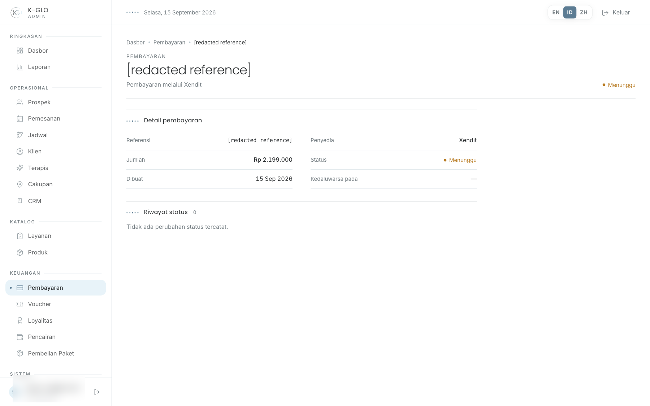Select the Prospek people icon

click(x=20, y=102)
